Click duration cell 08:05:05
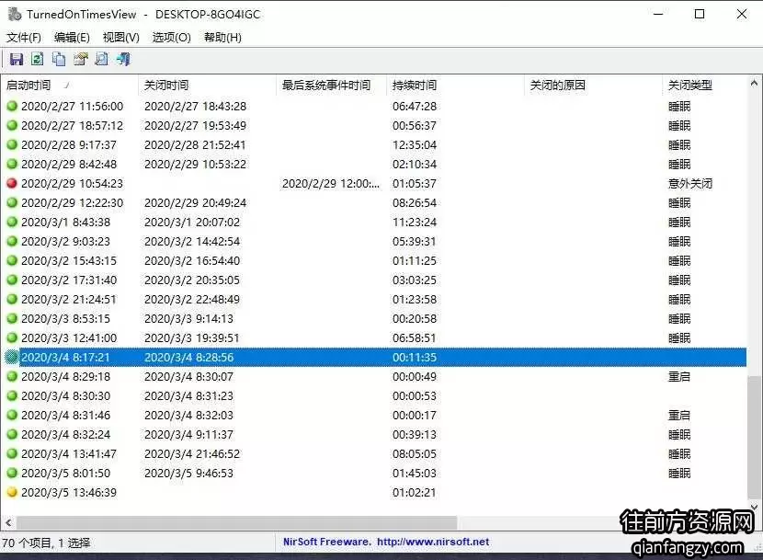Screen dimensions: 763x560 coord(415,453)
